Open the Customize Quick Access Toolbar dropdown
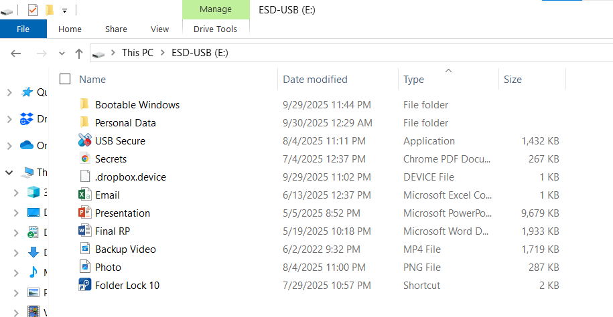The image size is (613, 317). (64, 11)
